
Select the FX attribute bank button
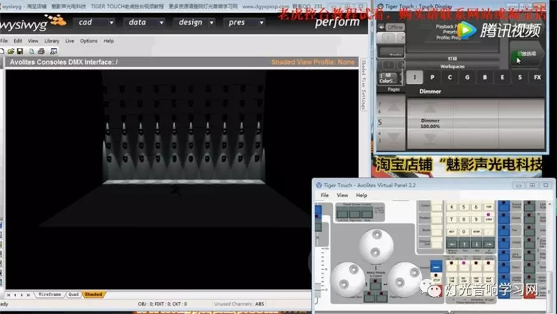[x=537, y=77]
